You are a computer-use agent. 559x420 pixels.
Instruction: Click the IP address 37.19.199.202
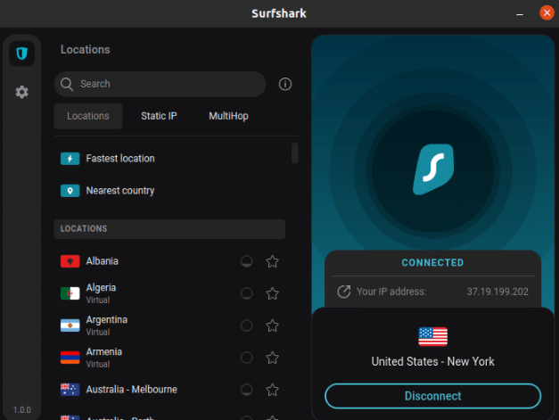click(x=497, y=292)
